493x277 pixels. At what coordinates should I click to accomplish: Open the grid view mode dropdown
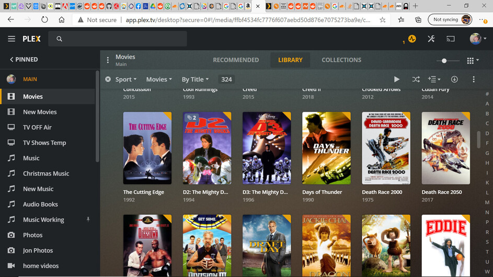[x=473, y=61]
